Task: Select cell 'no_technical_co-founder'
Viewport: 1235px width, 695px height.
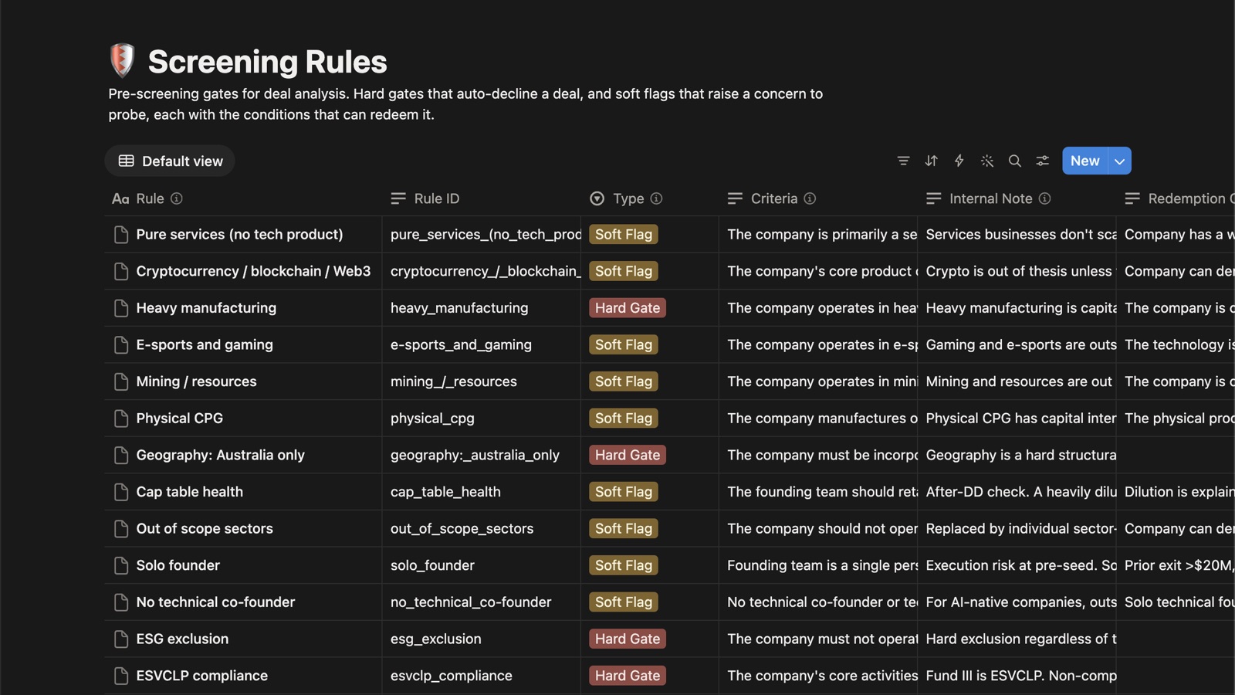Action: (481, 602)
